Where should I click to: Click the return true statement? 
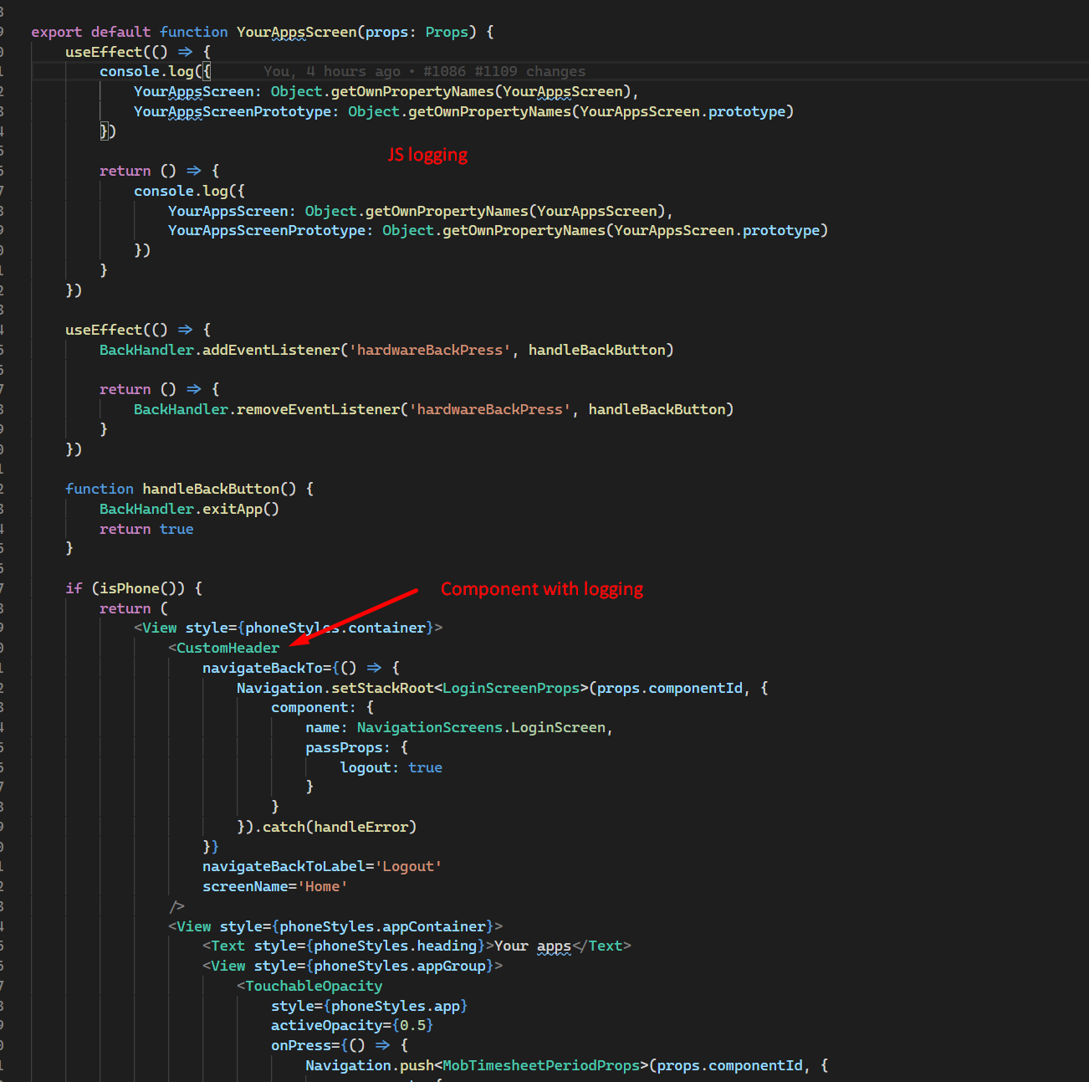[146, 528]
